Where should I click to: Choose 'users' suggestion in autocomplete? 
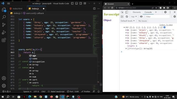tap(63, 83)
